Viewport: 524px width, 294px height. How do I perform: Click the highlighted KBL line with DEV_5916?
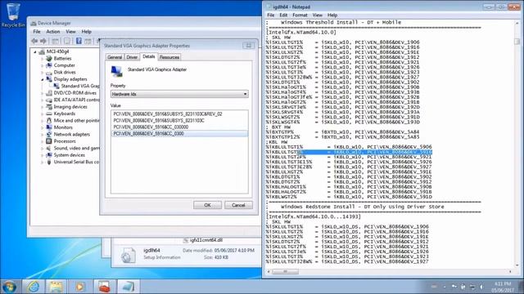click(x=350, y=152)
